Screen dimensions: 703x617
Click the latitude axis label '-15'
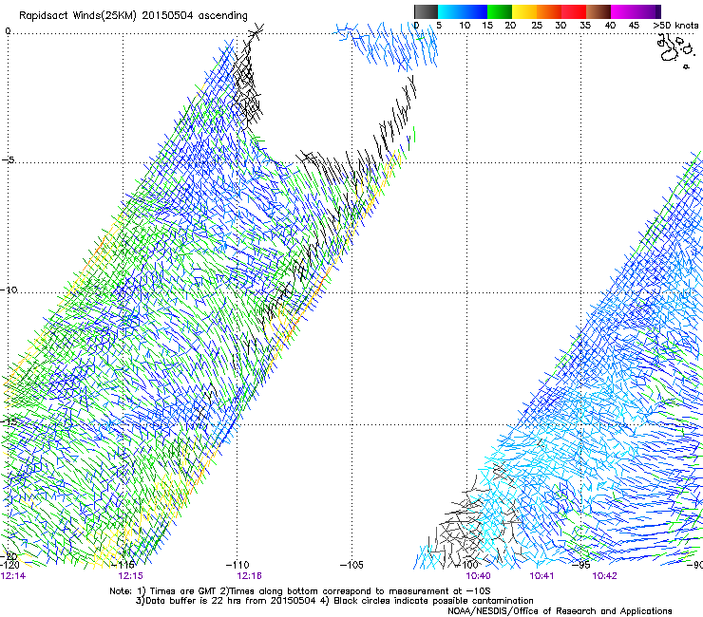click(x=9, y=421)
